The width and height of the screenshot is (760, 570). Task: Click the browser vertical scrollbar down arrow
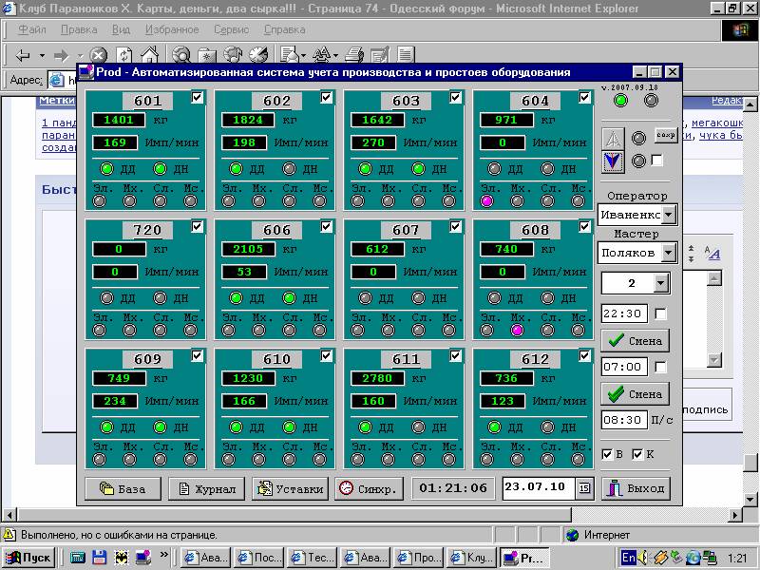click(x=750, y=499)
